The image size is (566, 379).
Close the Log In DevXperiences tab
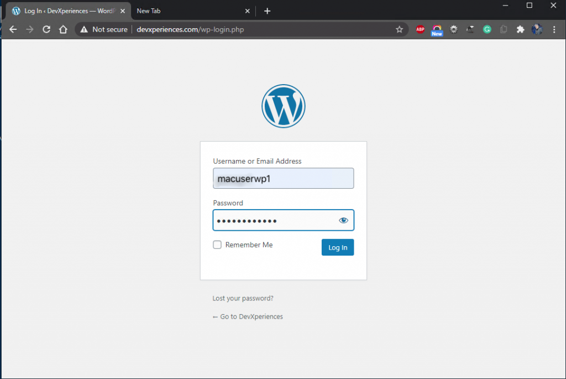[x=123, y=11]
